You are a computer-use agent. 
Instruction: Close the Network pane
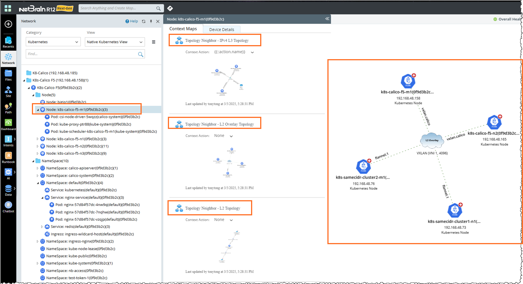click(158, 22)
